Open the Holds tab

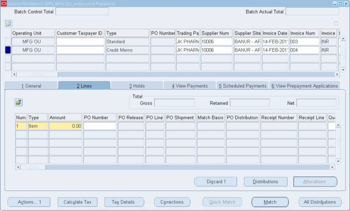coord(137,86)
